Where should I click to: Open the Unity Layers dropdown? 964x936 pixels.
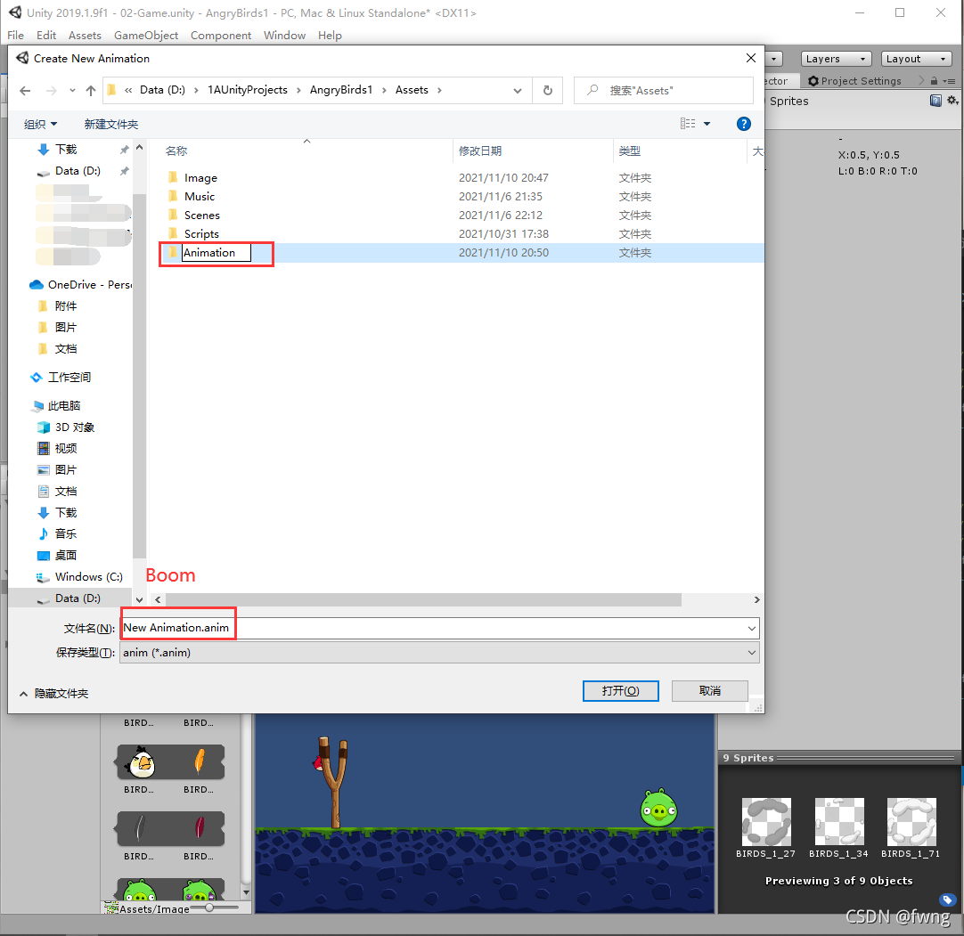click(x=836, y=59)
